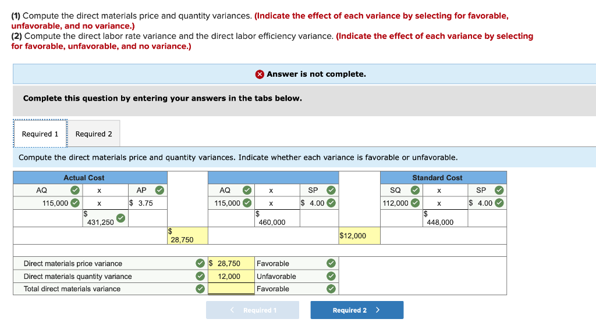Switch to the Required 2 tab
This screenshot has height=326, width=596.
click(94, 134)
